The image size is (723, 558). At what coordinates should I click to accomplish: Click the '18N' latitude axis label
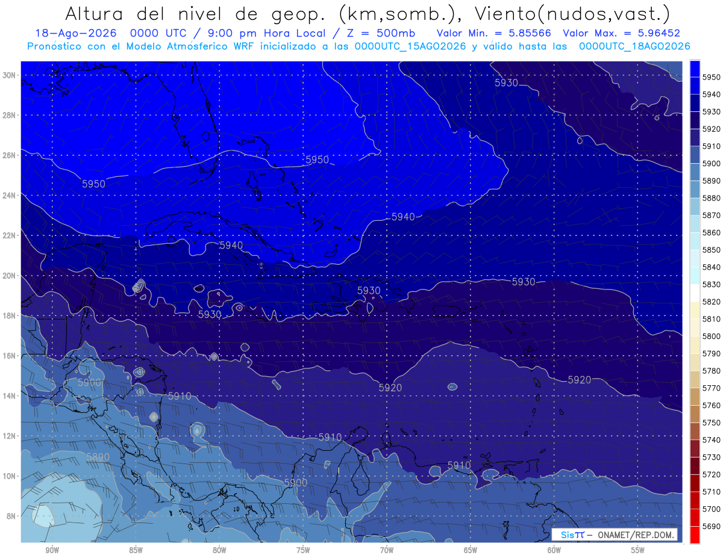[8, 316]
